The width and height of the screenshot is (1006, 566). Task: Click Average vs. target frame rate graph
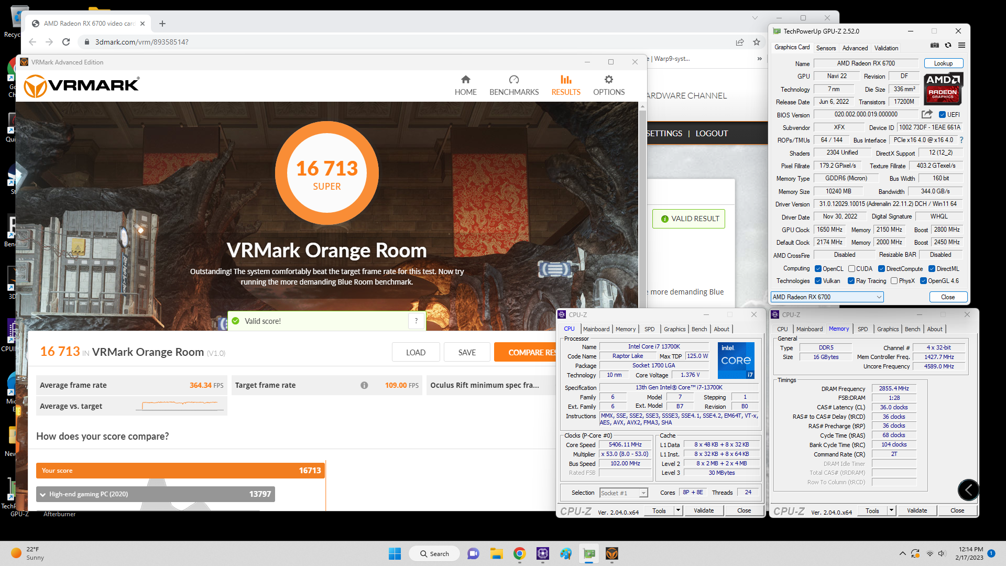click(180, 406)
